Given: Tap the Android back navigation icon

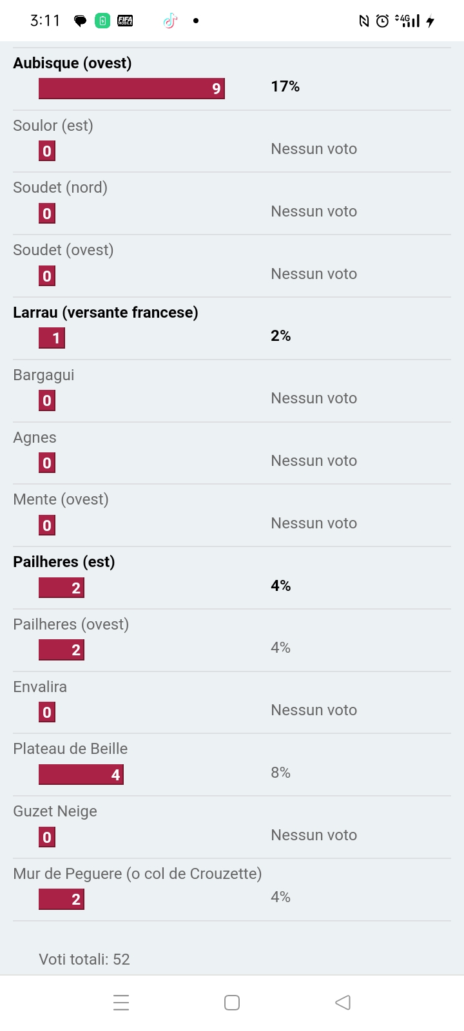Looking at the screenshot, I should [x=343, y=1003].
